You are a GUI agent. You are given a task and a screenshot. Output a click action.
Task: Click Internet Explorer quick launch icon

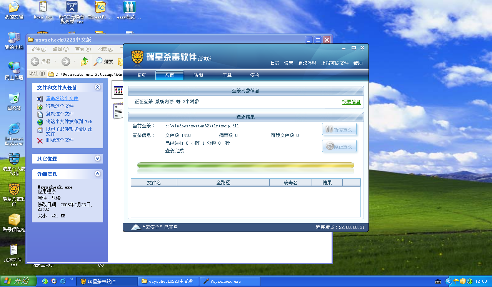(62, 281)
